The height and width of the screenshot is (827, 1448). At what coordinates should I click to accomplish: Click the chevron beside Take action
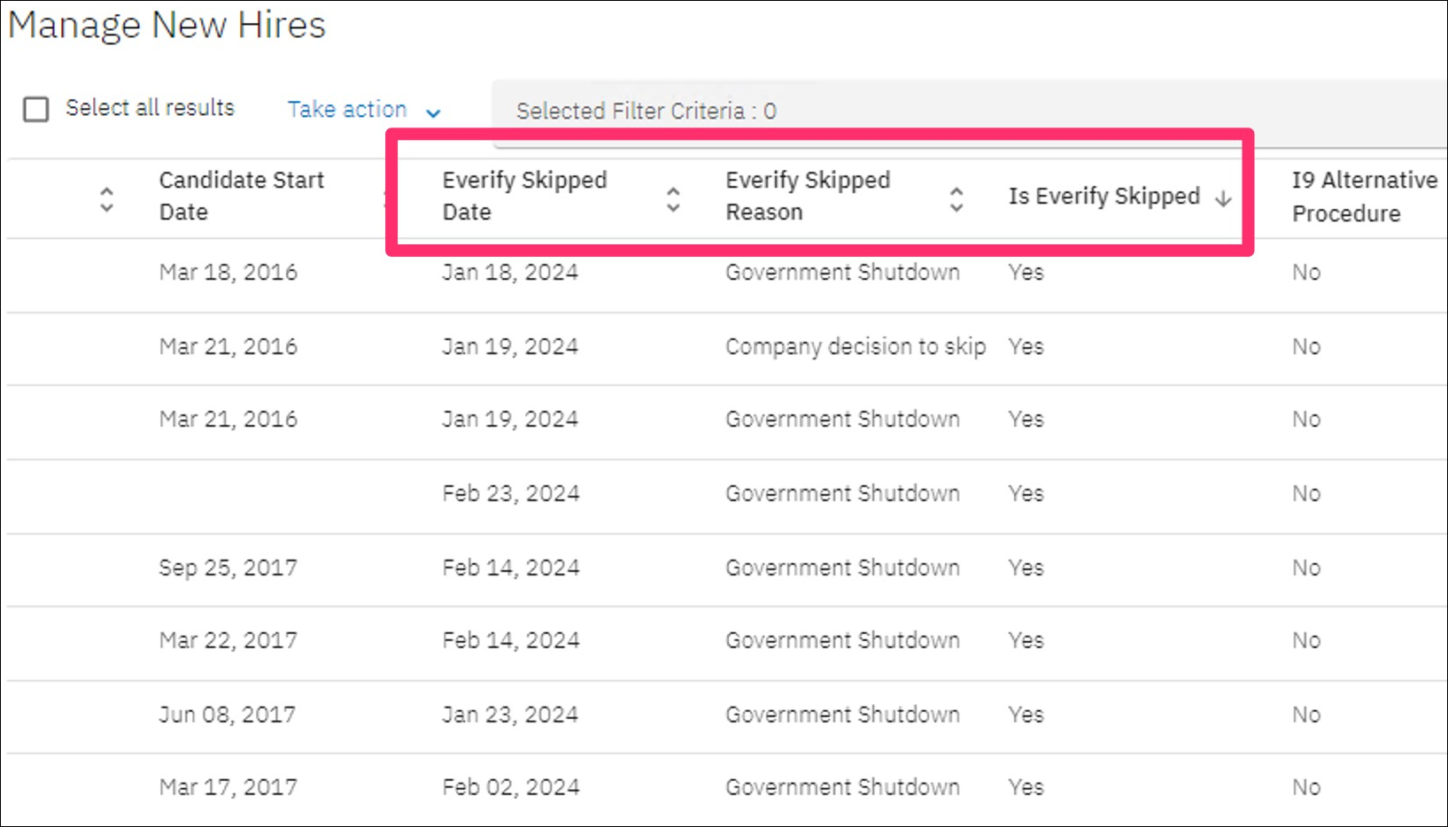[433, 112]
